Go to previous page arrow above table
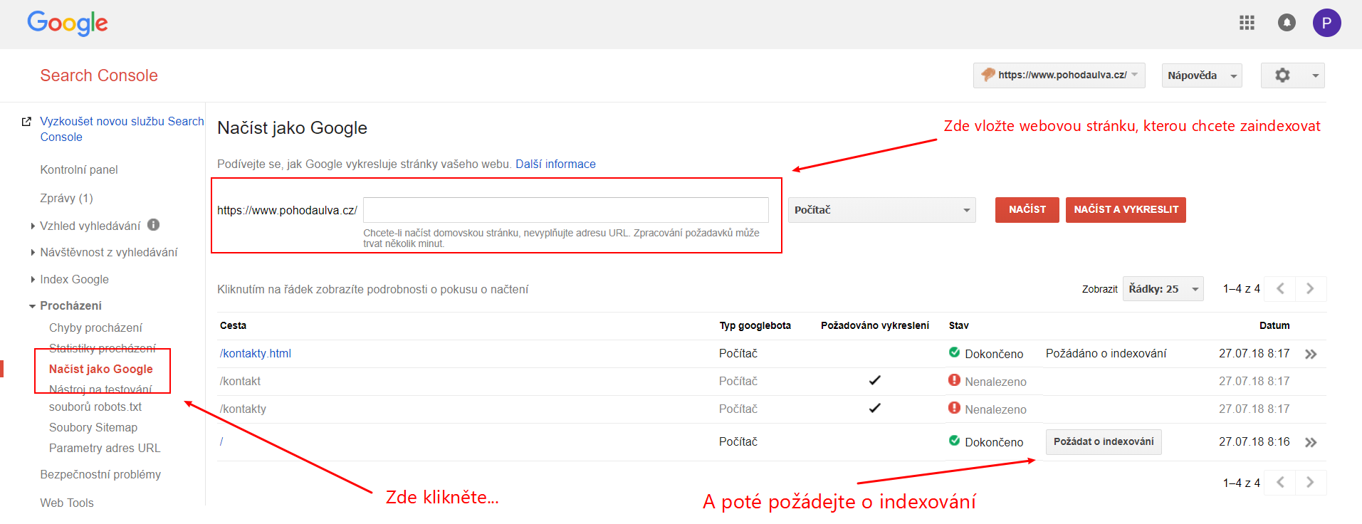The image size is (1362, 524). [x=1280, y=288]
